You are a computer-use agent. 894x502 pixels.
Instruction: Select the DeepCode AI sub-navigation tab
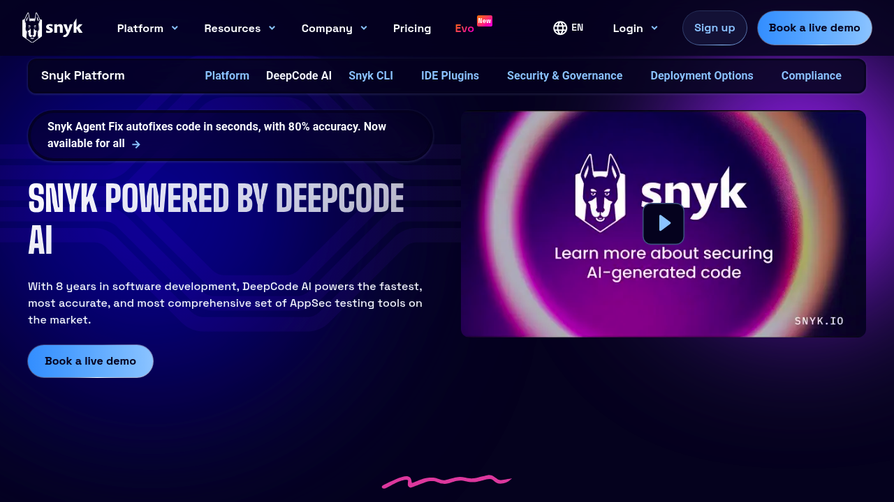pos(299,76)
